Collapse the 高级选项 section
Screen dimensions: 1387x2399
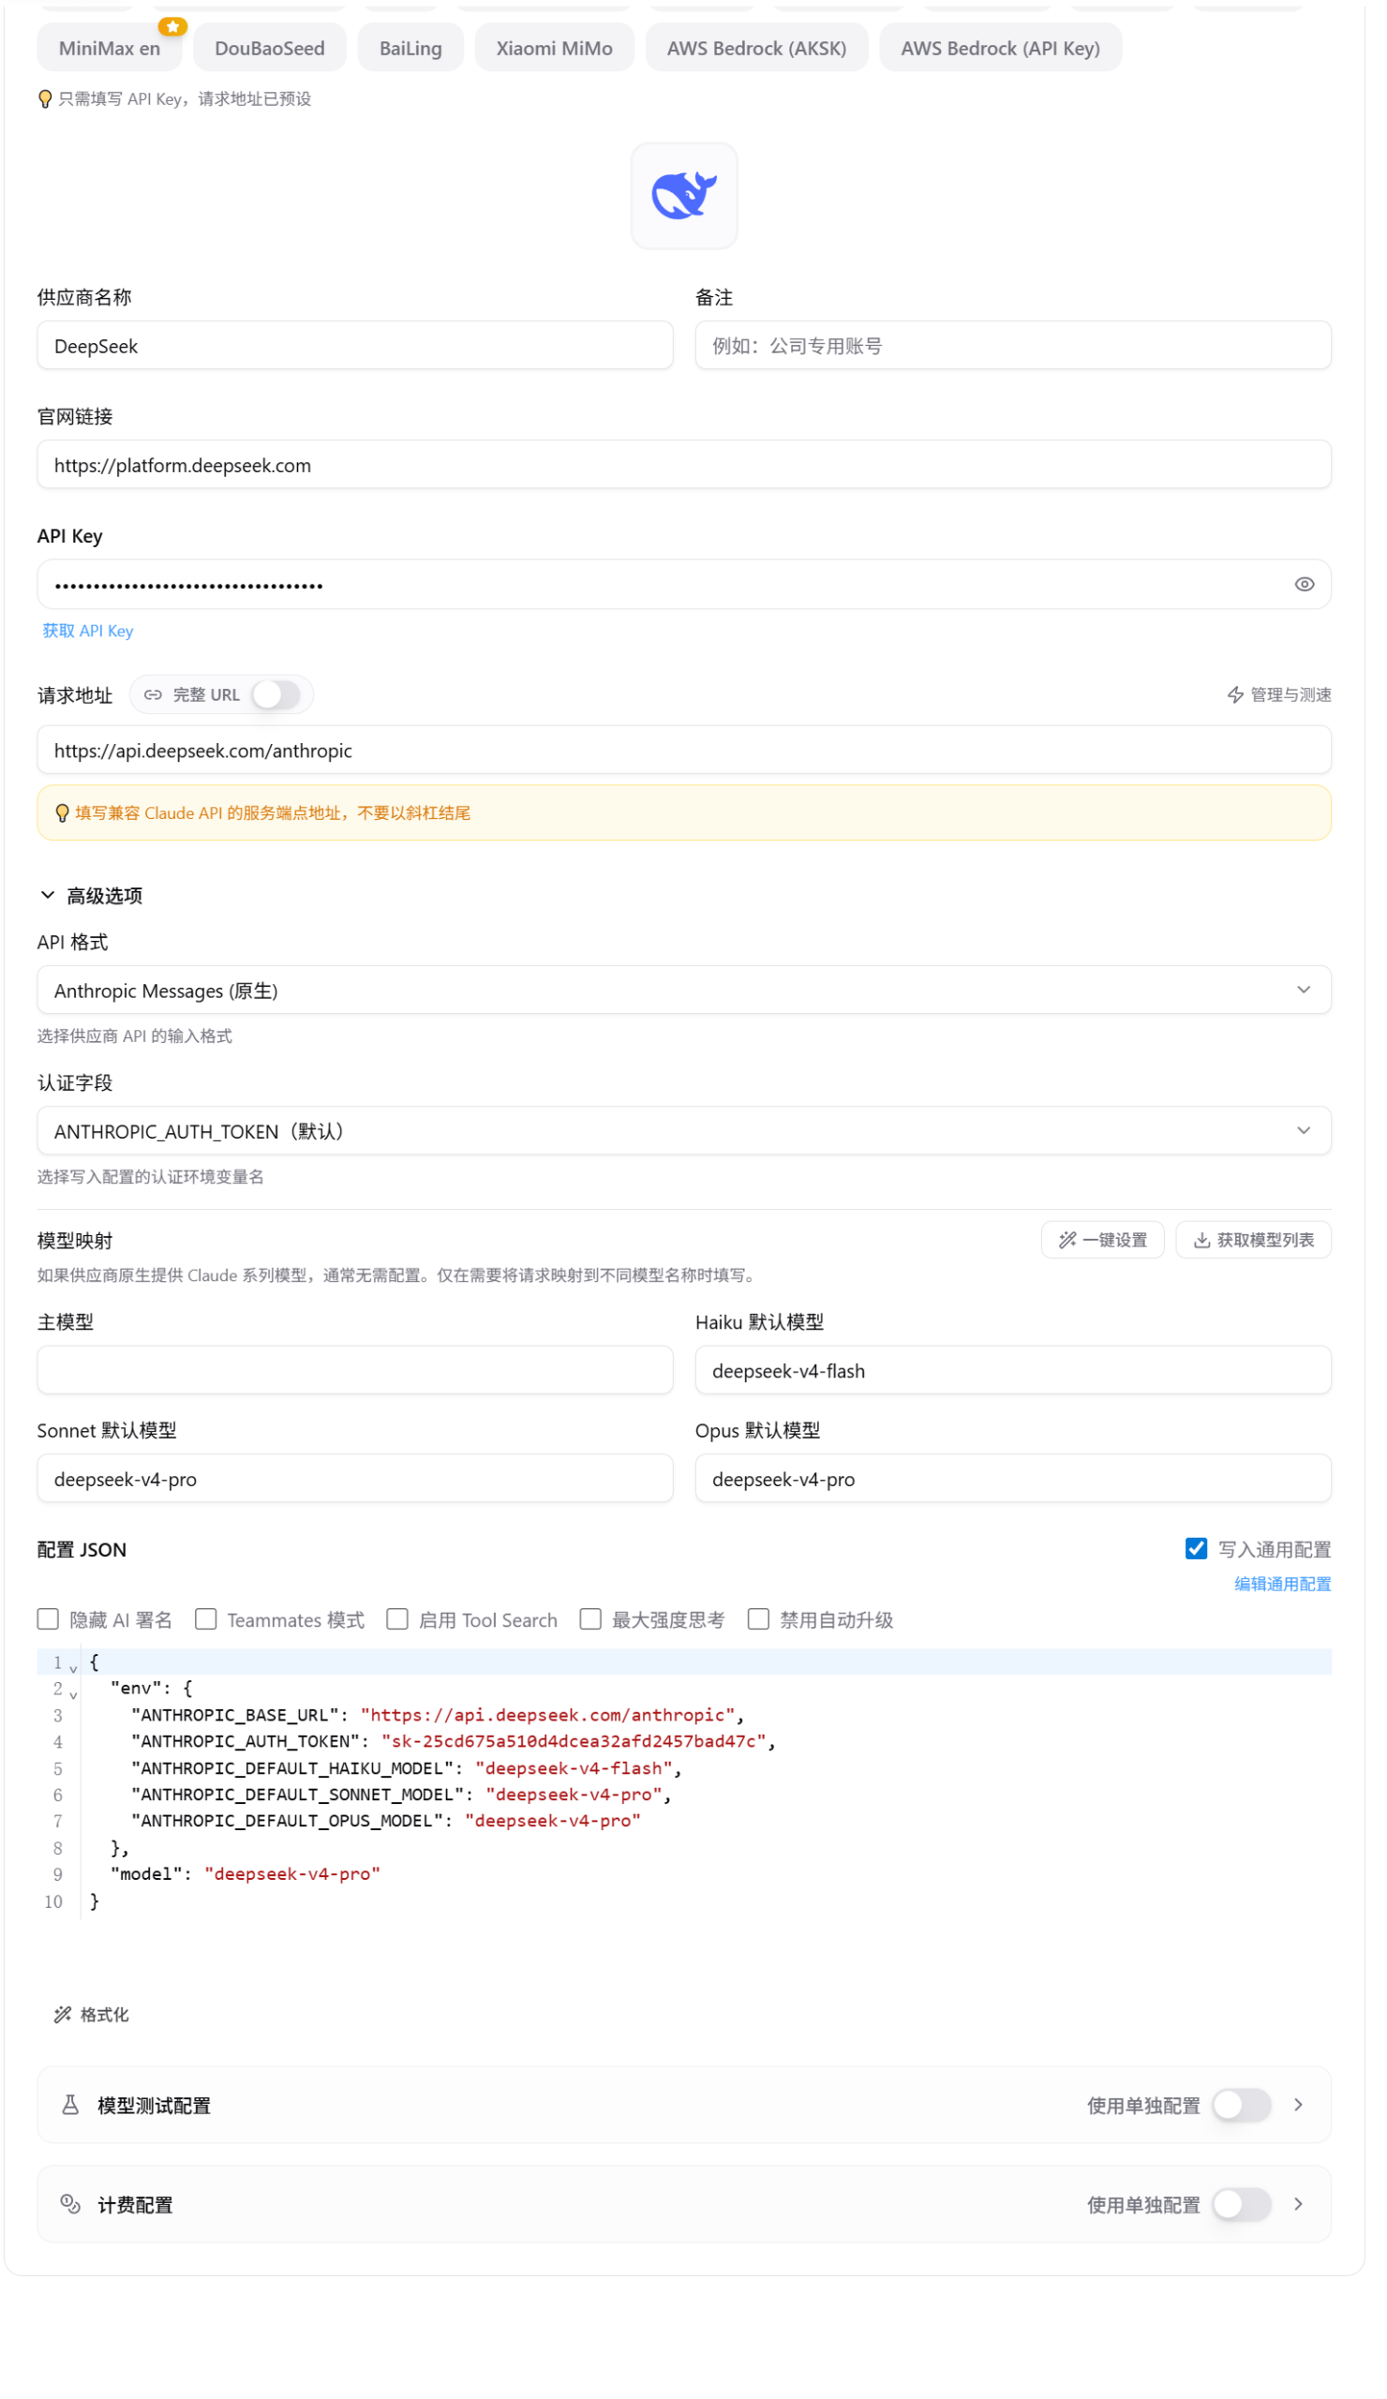tap(90, 896)
